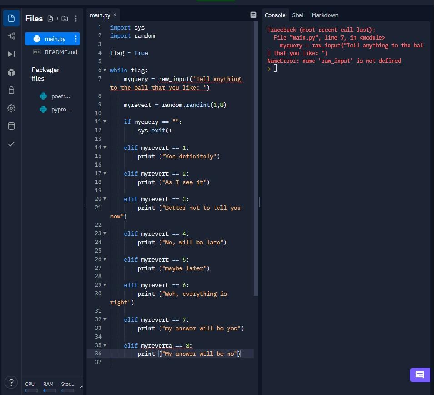This screenshot has height=395, width=434.
Task: Open the help question mark button
Action: coord(11,382)
